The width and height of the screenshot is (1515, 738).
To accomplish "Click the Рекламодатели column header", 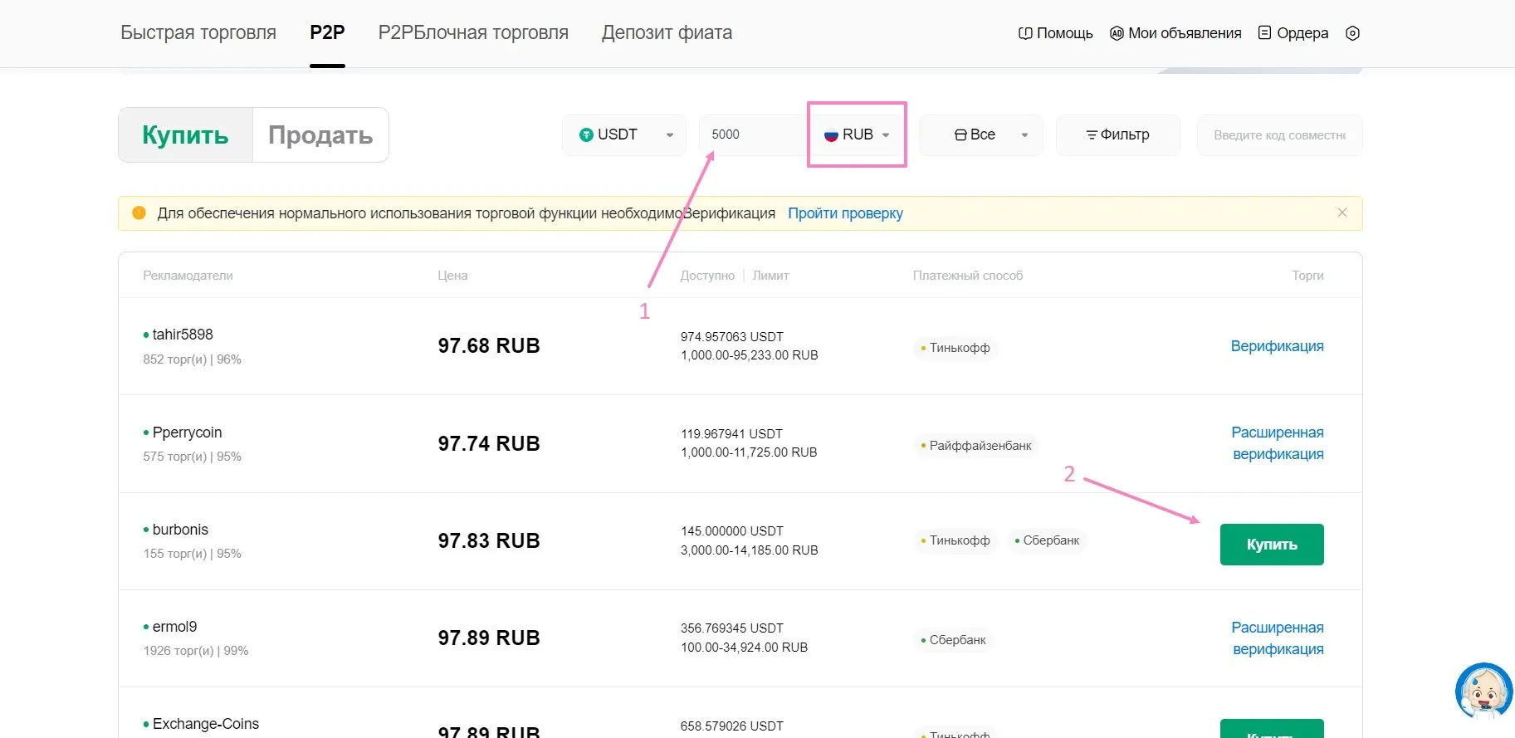I will point(188,276).
